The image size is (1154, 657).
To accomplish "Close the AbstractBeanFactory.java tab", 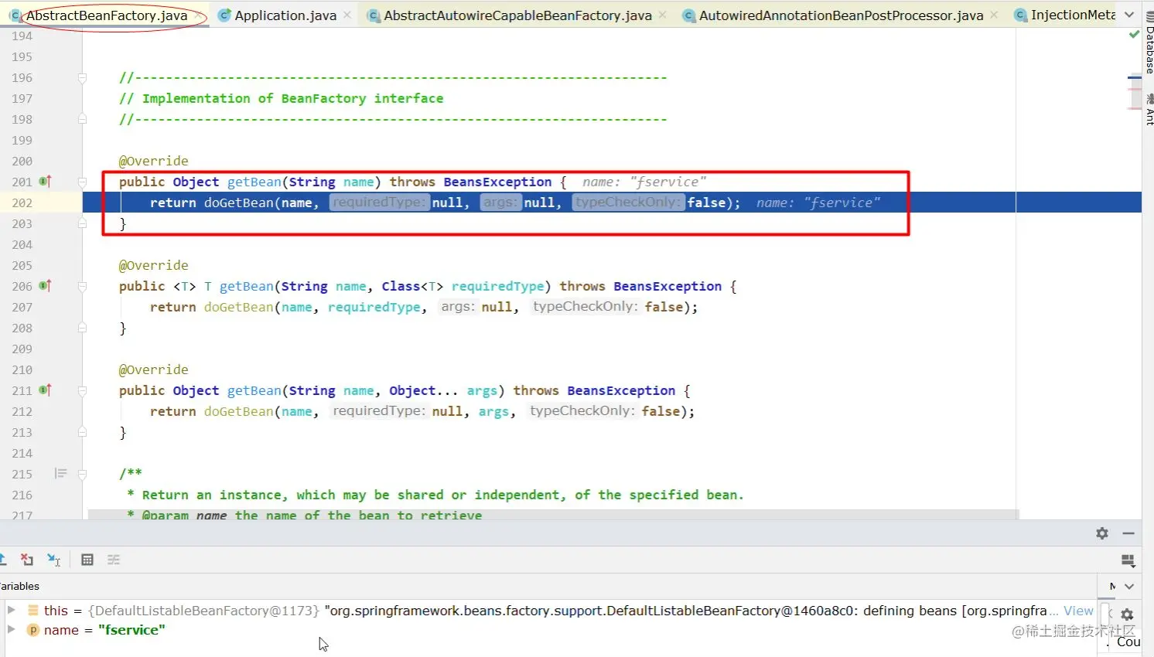I will tap(198, 15).
